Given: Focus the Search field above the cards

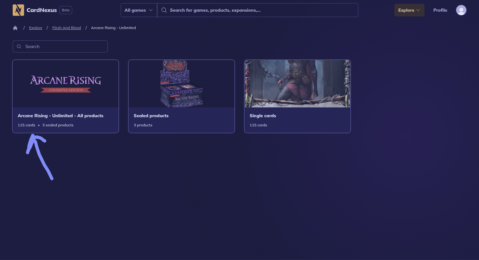Looking at the screenshot, I should pyautogui.click(x=63, y=46).
